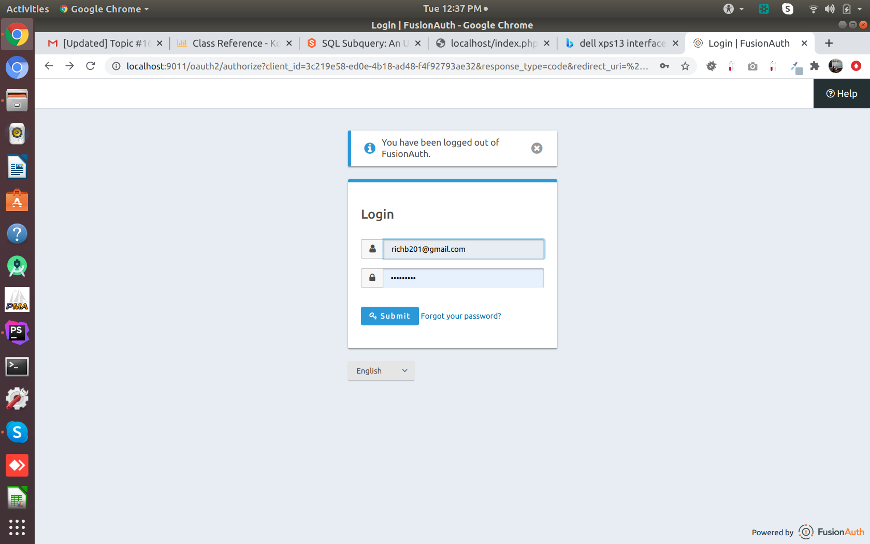Image resolution: width=870 pixels, height=544 pixels.
Task: Open Activities overview
Action: pos(27,9)
